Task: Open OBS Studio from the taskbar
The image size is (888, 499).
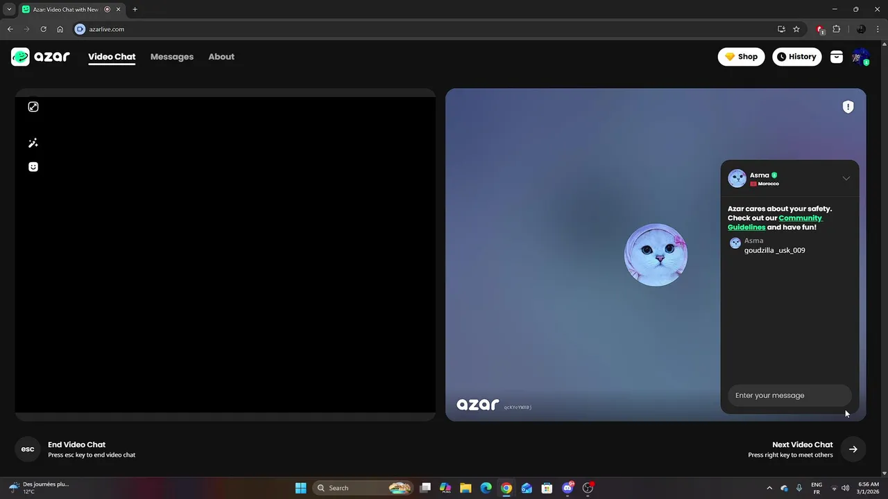Action: tap(588, 488)
